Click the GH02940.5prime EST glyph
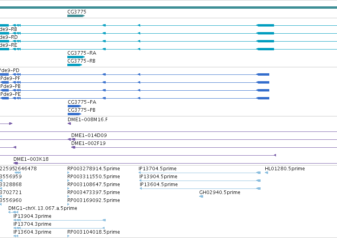The height and width of the screenshot is (238, 337). [x=201, y=196]
